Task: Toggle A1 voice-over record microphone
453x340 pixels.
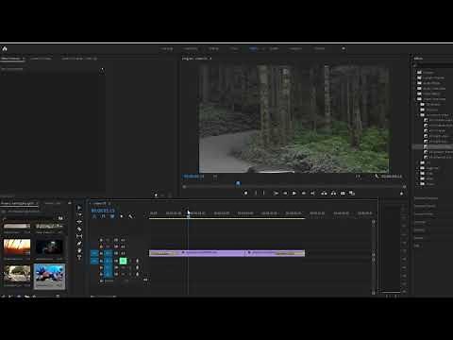Action: click(137, 261)
